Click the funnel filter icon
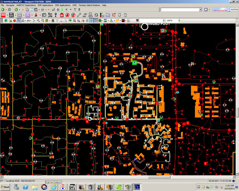The width and height of the screenshot is (239, 191). tap(75, 10)
